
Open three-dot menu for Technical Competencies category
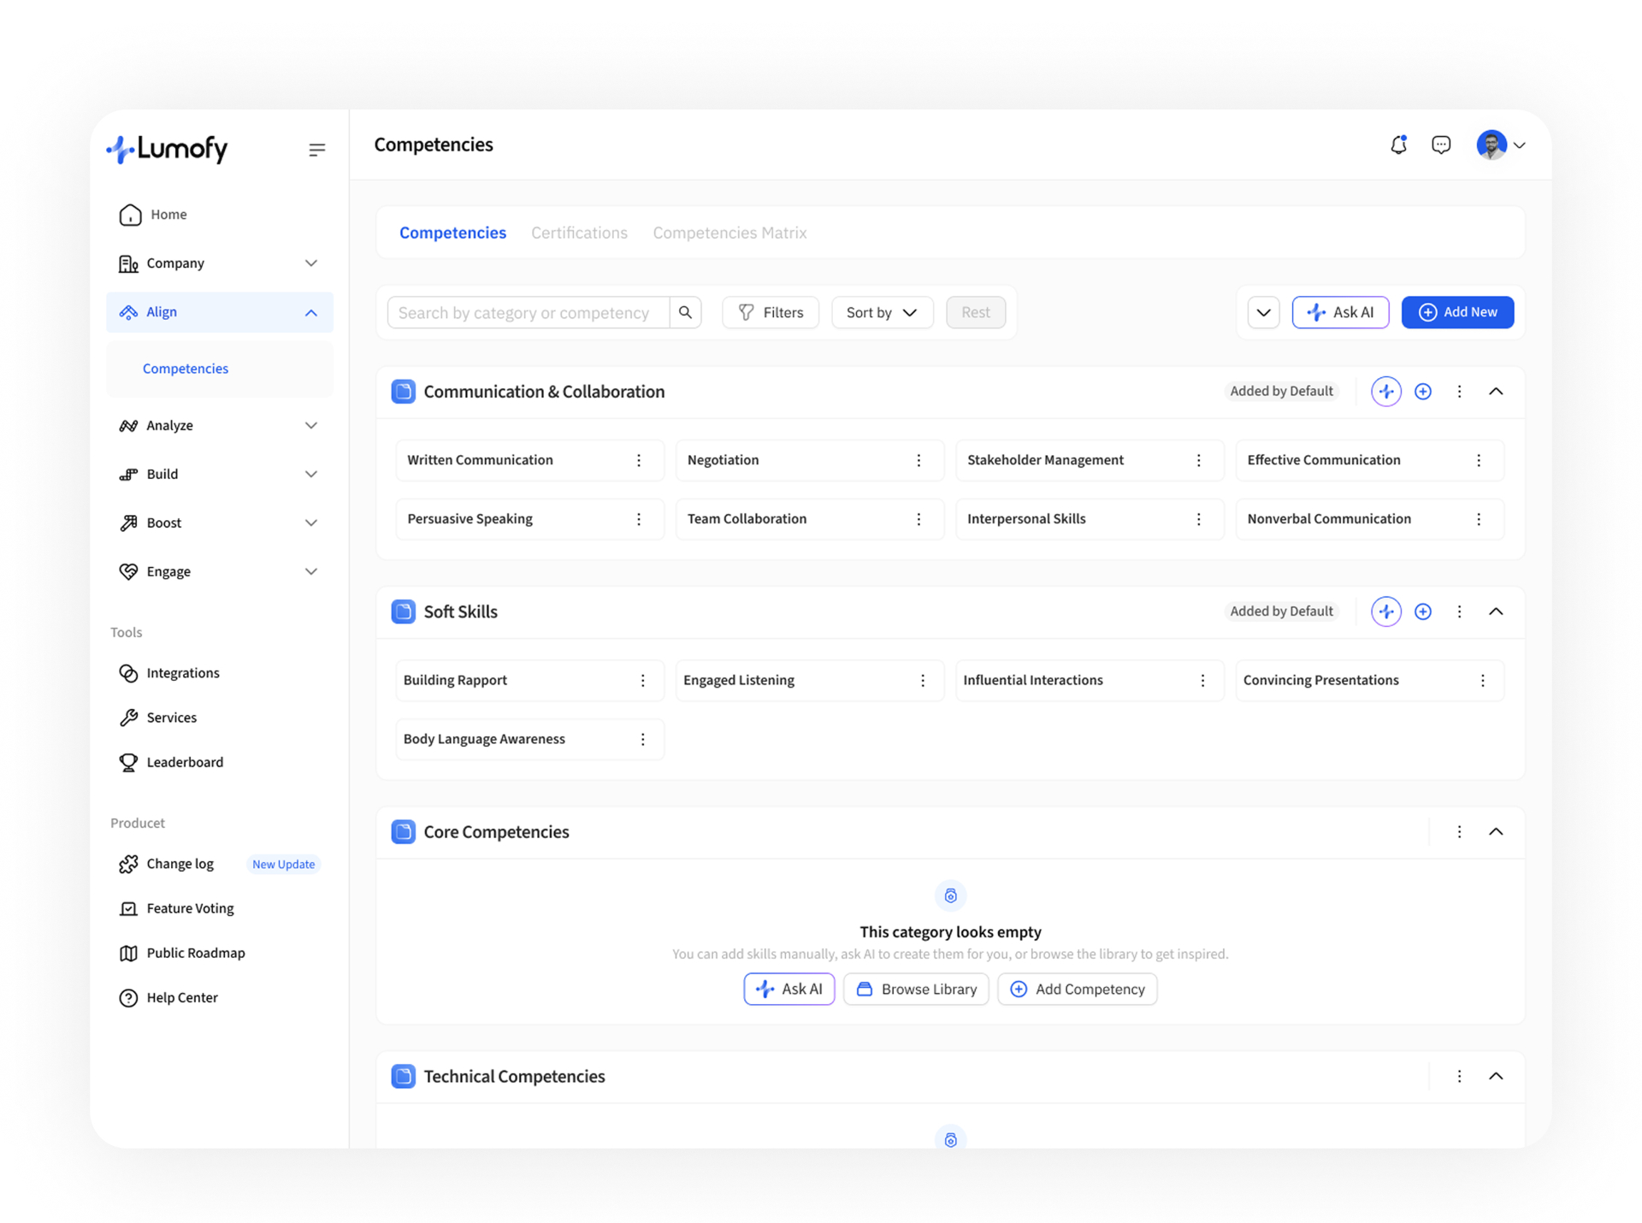tap(1459, 1076)
